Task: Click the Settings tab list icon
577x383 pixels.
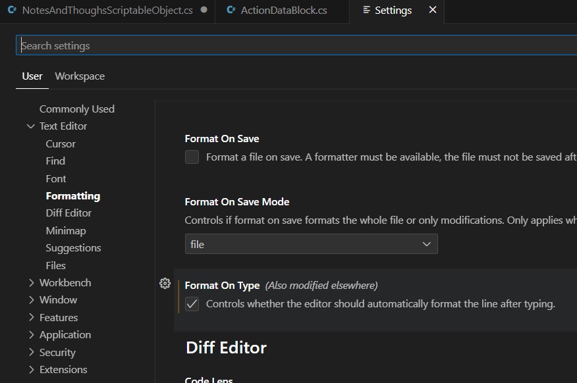Action: click(x=366, y=11)
